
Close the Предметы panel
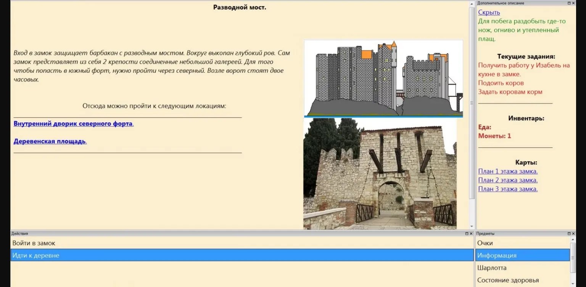(573, 234)
